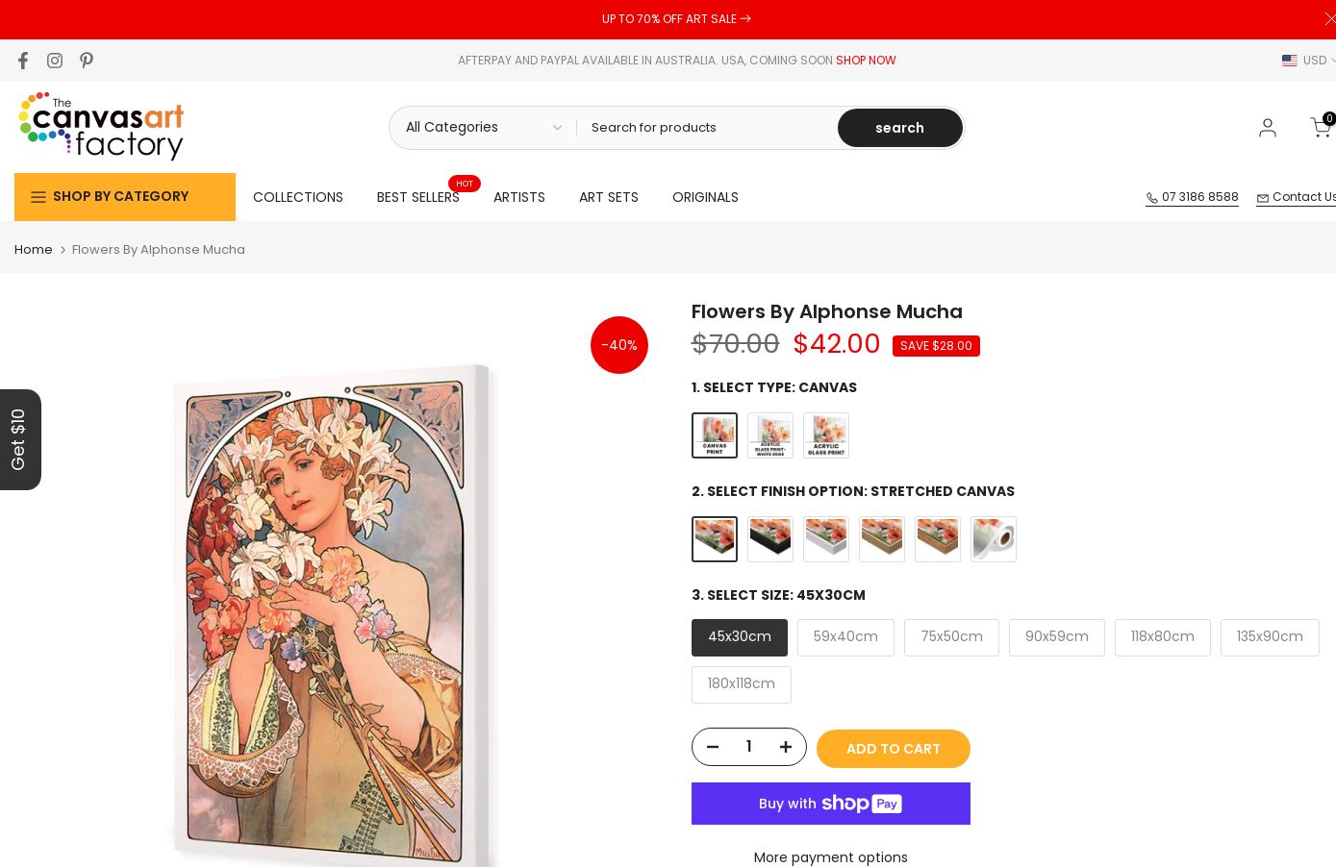Select the black floating frame swatch

pyautogui.click(x=770, y=539)
